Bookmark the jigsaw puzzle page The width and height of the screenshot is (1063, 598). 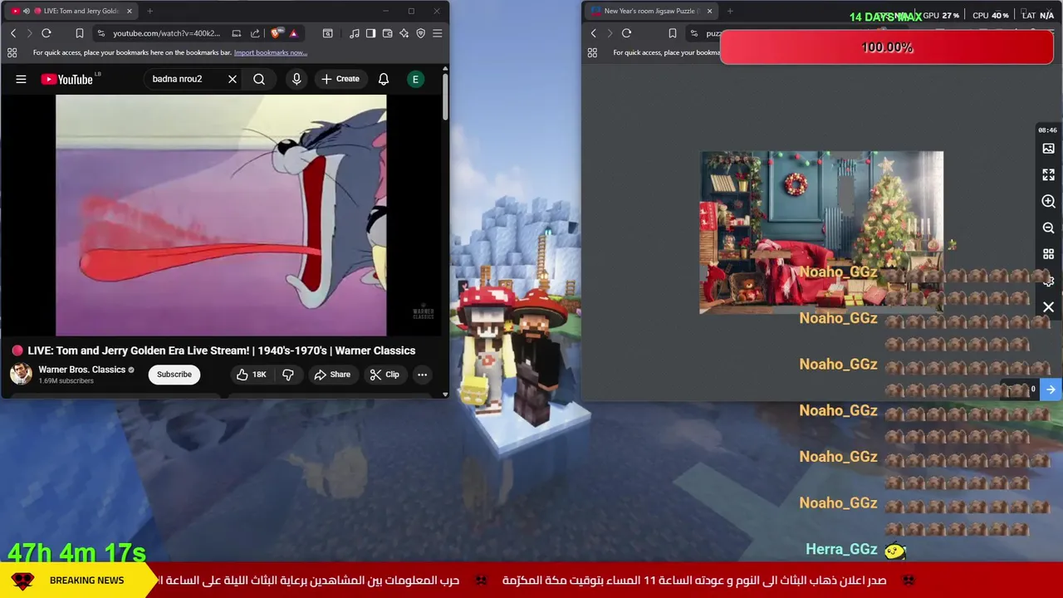point(673,33)
